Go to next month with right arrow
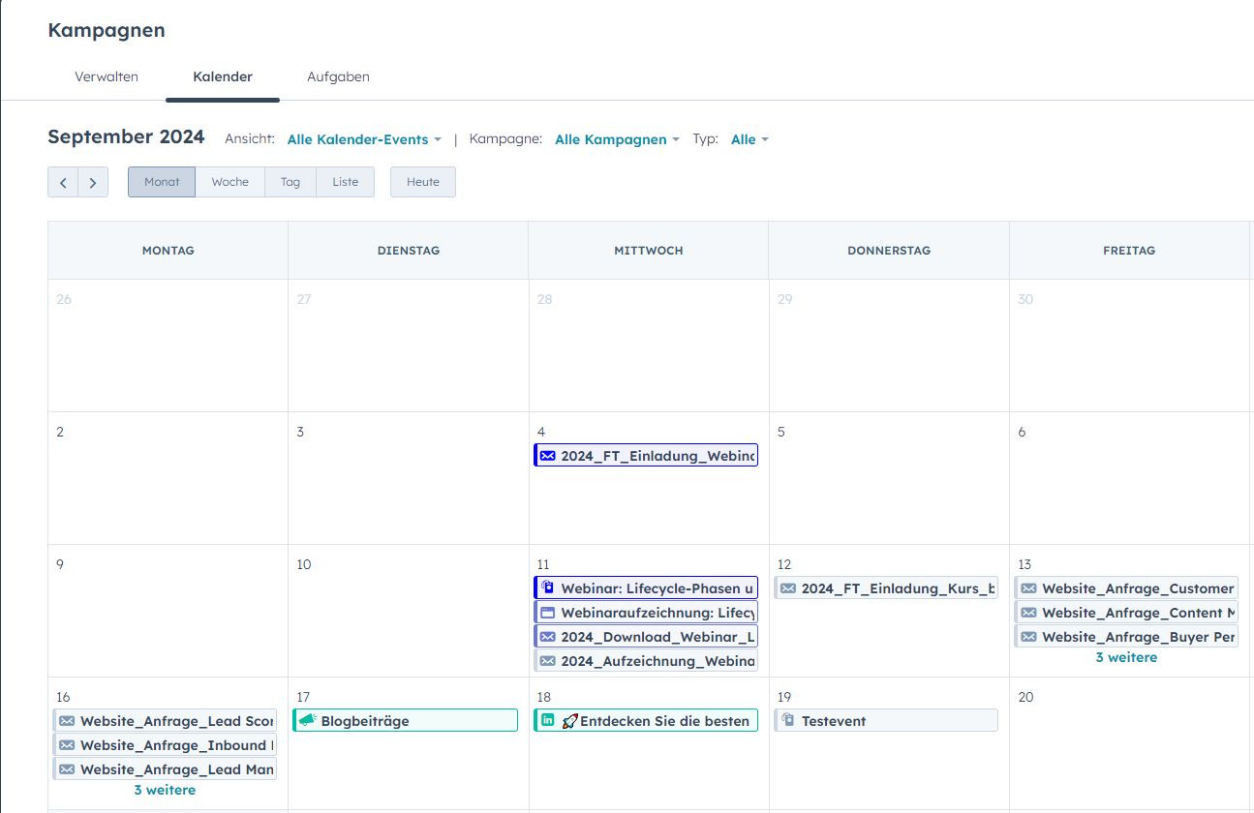Viewport: 1254px width, 813px height. (x=93, y=182)
